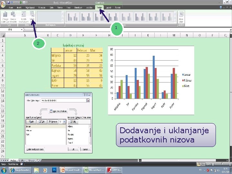Click the macro record icon in status bar

coord(22,164)
